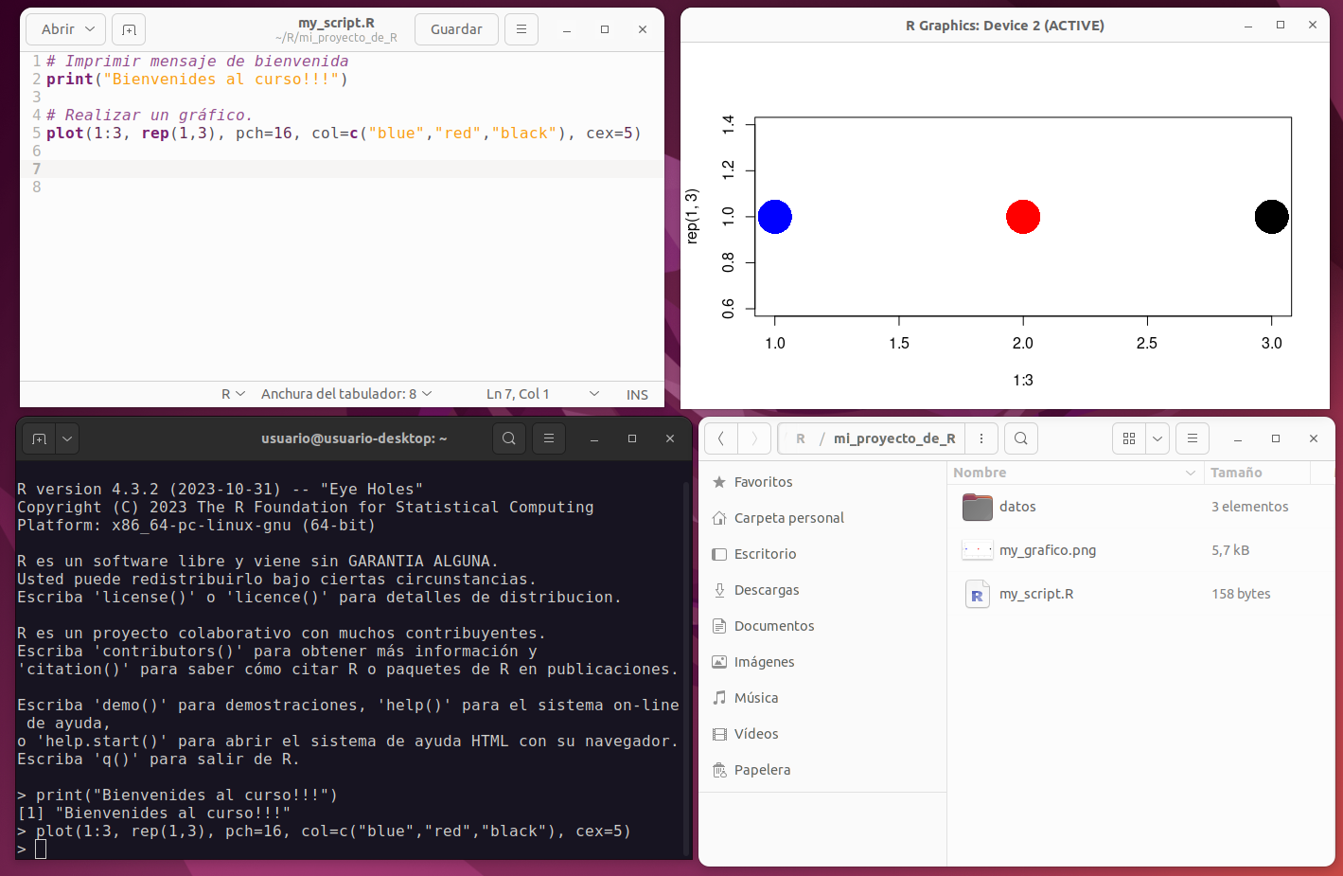Image resolution: width=1343 pixels, height=876 pixels.
Task: Select Documentos in the sidebar
Action: pyautogui.click(x=773, y=626)
